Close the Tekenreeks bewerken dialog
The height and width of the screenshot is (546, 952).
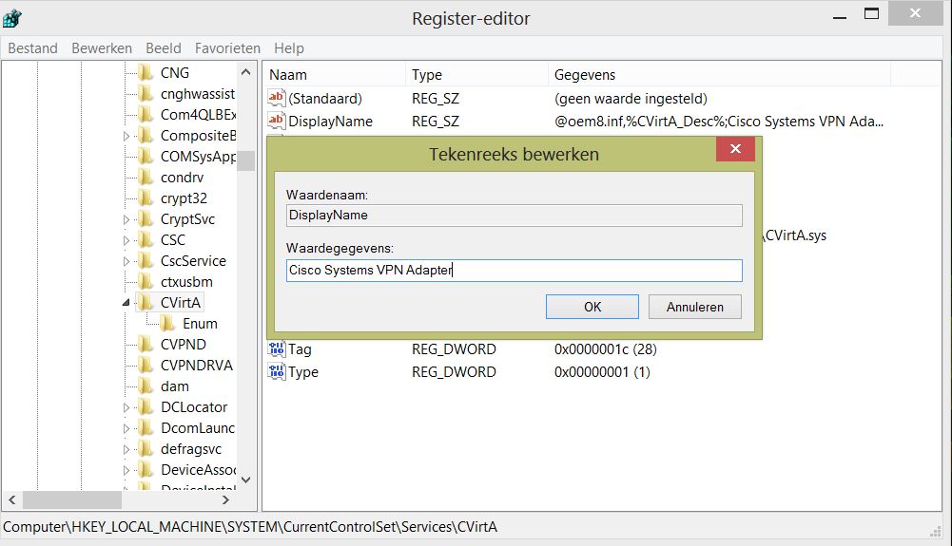point(735,150)
